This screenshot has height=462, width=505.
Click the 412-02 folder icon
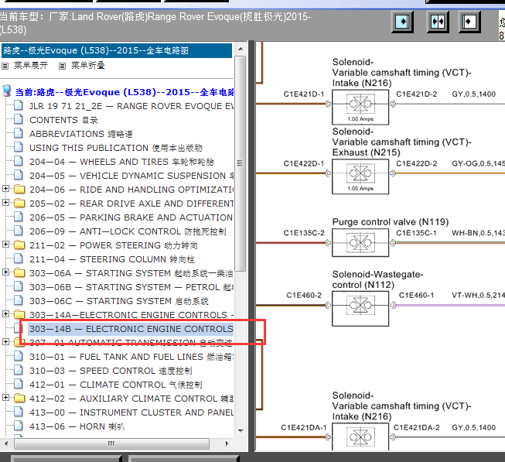[x=19, y=398]
